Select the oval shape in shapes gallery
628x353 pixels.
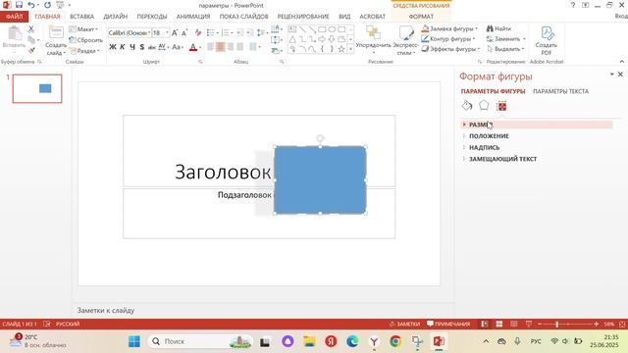coord(332,29)
